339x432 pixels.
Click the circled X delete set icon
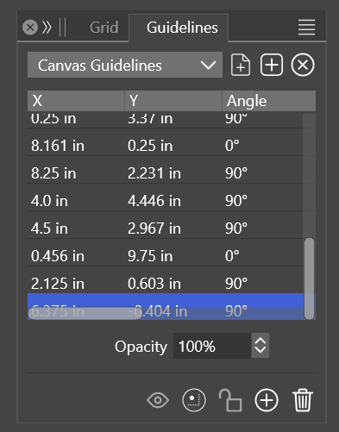click(x=303, y=65)
